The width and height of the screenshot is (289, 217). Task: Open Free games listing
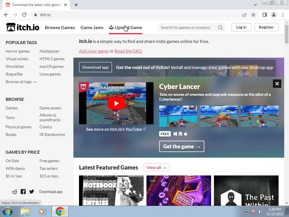(x=49, y=161)
